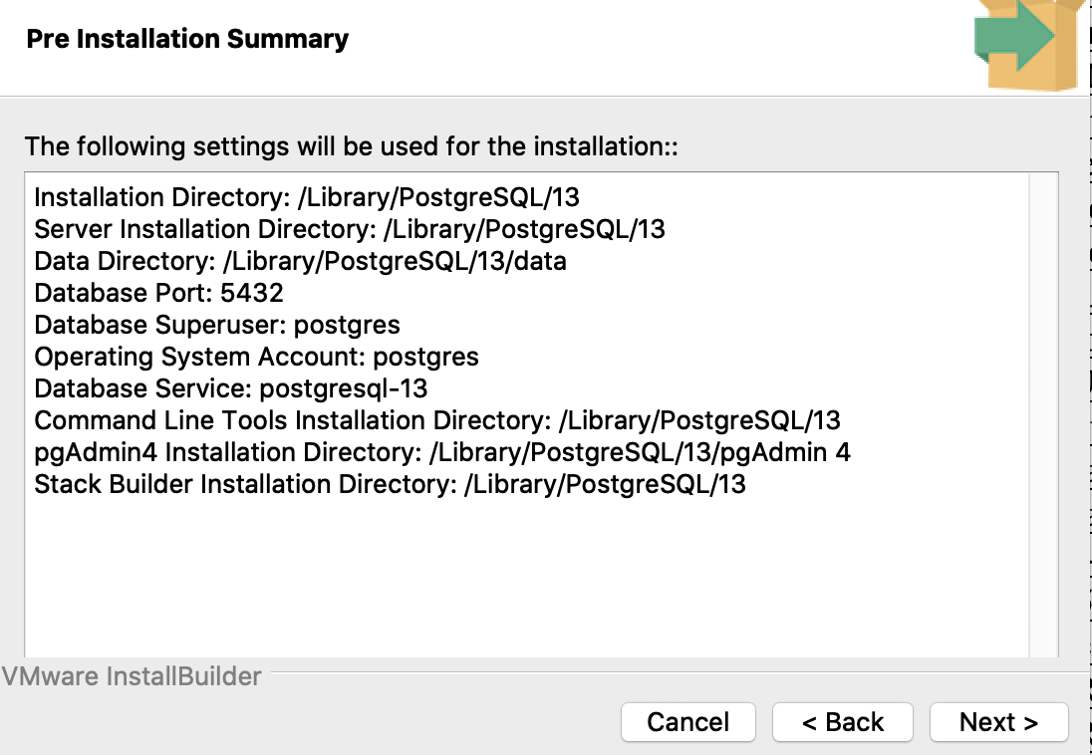Select the 'Operating System Account: postgres' line

256,357
